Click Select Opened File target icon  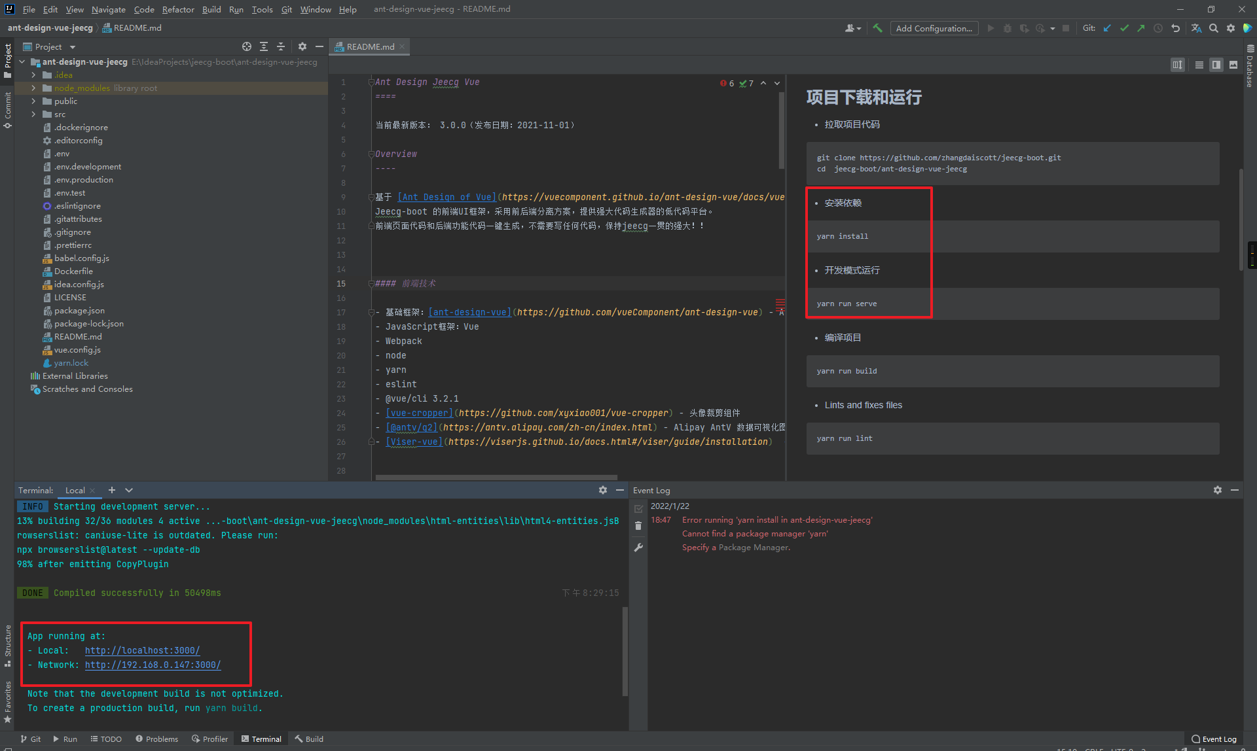(x=246, y=46)
